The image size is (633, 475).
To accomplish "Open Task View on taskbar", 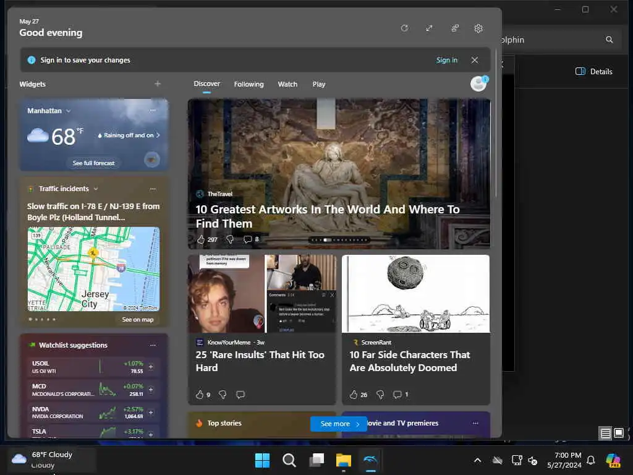I will click(316, 460).
